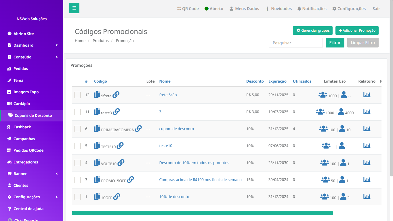
Task: Select checkbox for PRIMEIRACOMPRA row
Action: [77, 129]
